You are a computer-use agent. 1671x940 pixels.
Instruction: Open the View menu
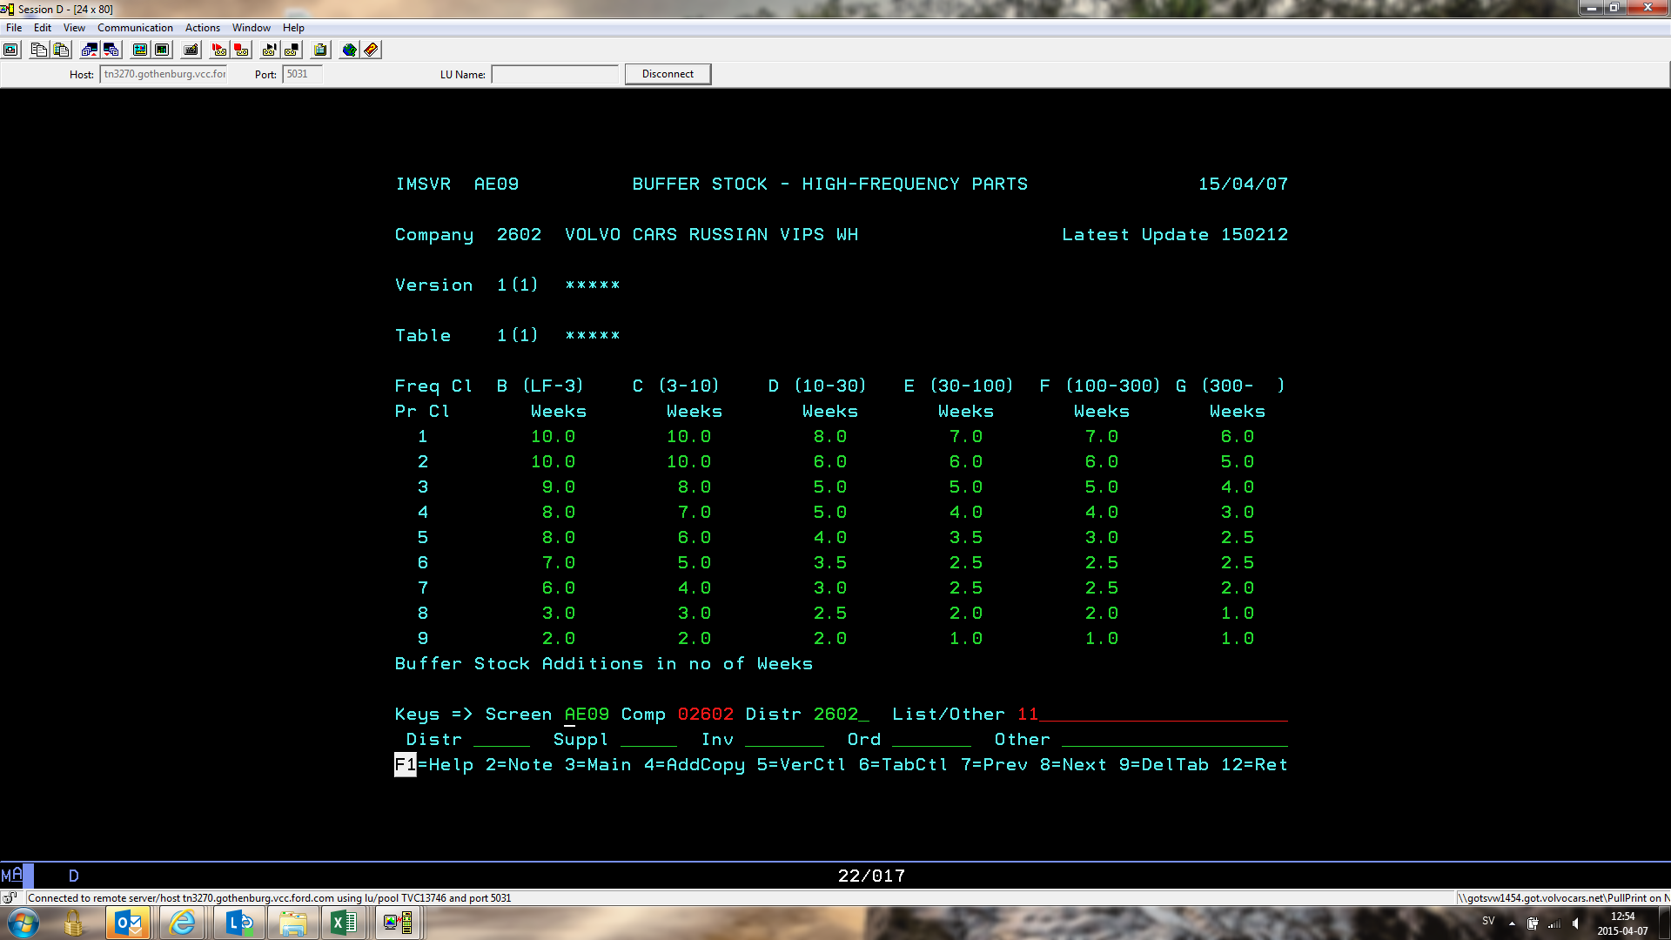(x=74, y=28)
